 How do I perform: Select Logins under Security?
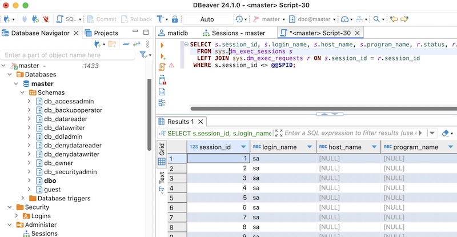coord(41,216)
